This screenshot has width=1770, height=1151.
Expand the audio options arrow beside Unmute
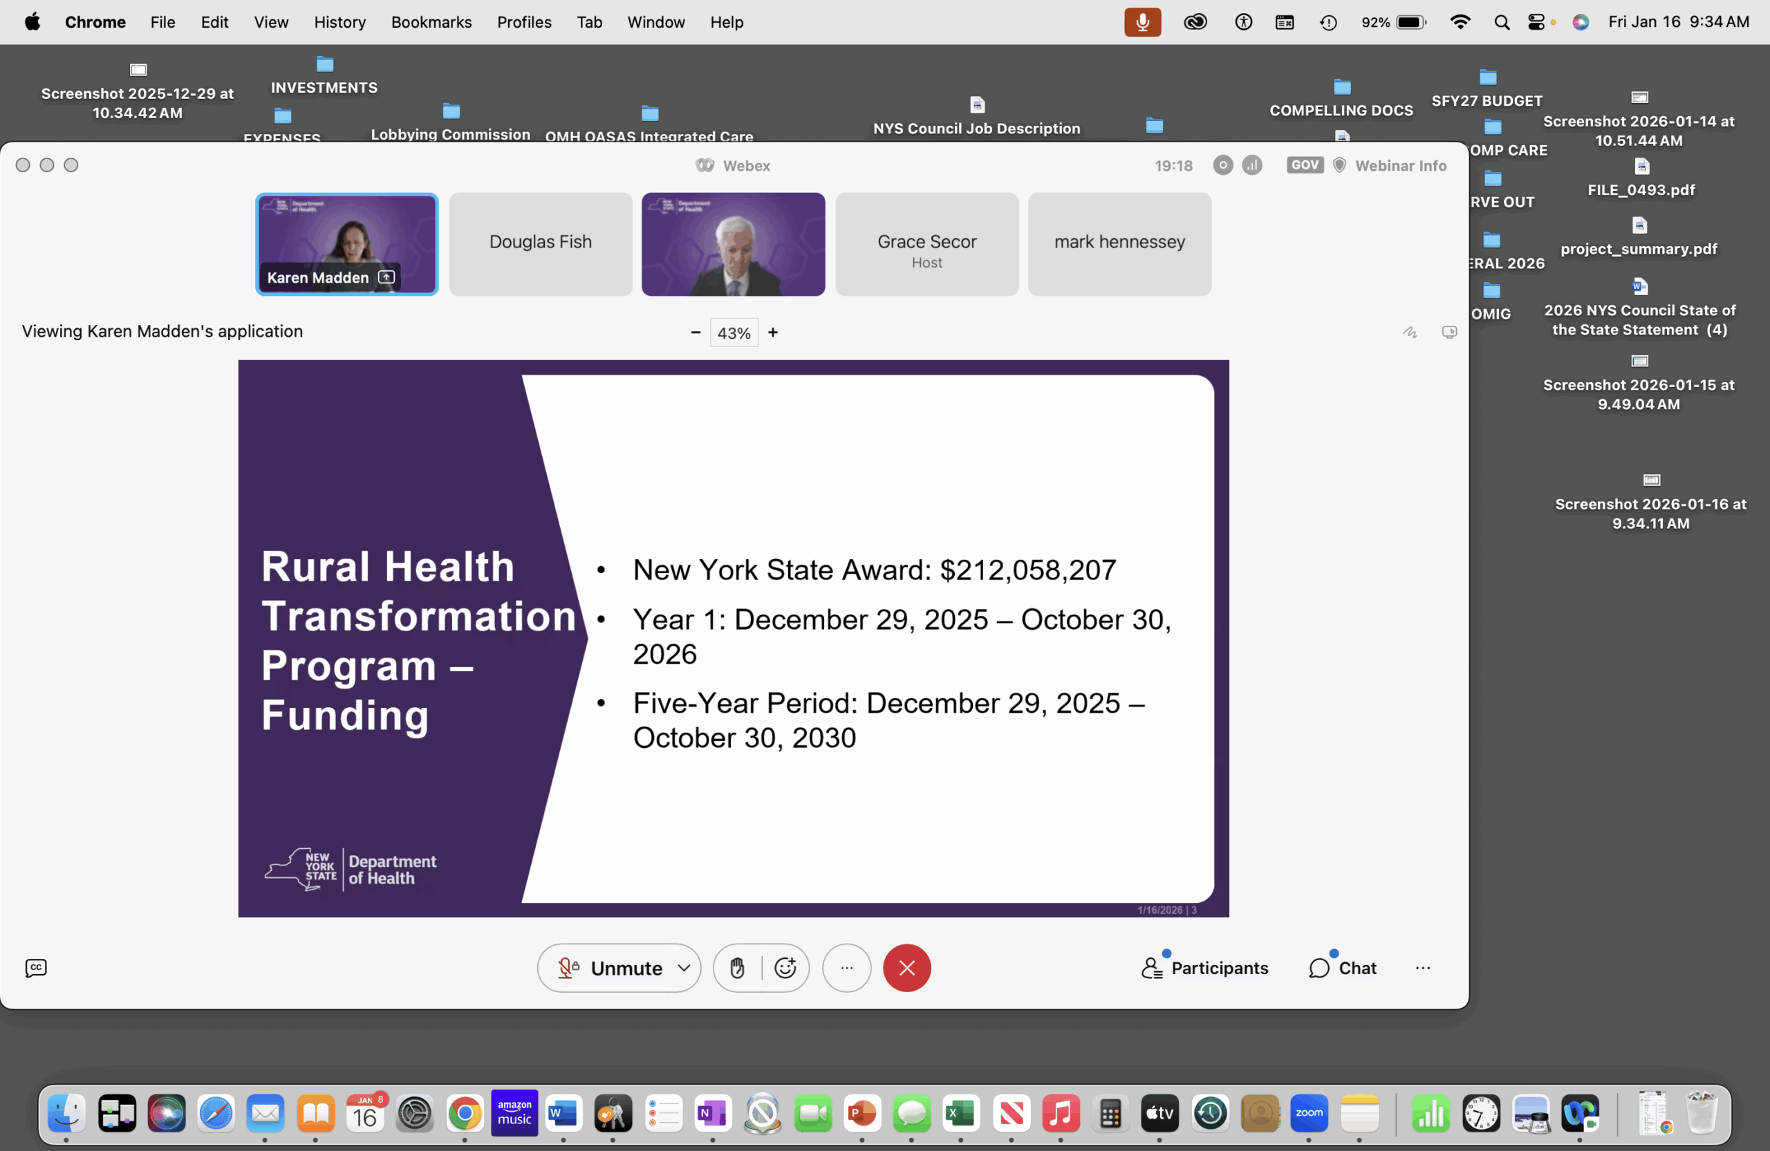684,967
